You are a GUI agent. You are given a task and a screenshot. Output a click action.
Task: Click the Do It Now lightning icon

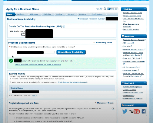123,9
